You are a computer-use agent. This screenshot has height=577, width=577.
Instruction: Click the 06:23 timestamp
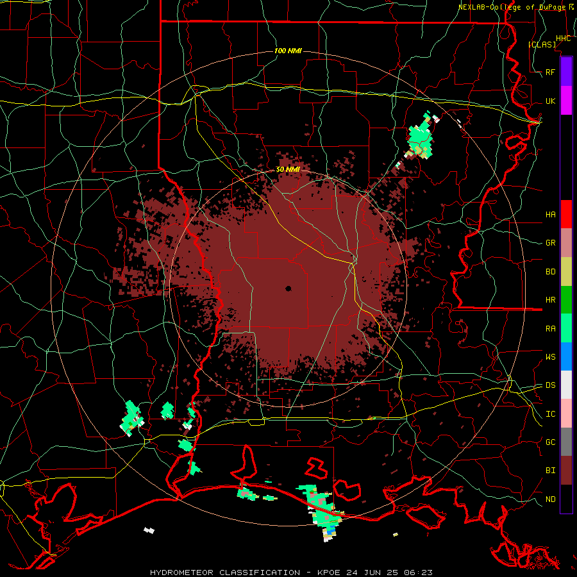tap(419, 573)
